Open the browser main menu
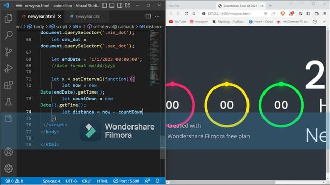The height and width of the screenshot is (185, 330). 325,14
